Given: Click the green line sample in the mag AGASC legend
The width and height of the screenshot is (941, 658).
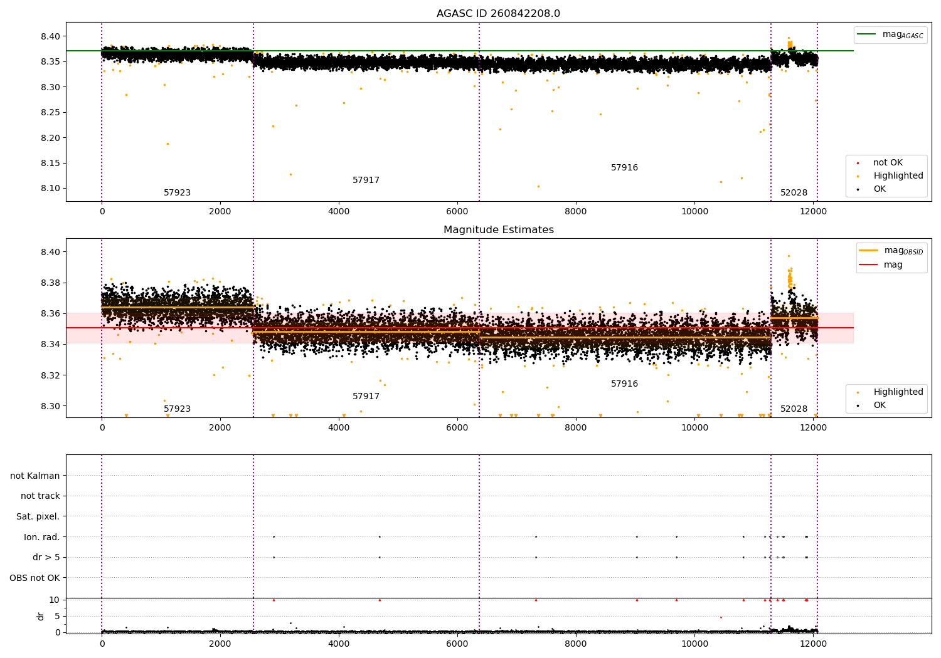Looking at the screenshot, I should (866, 34).
